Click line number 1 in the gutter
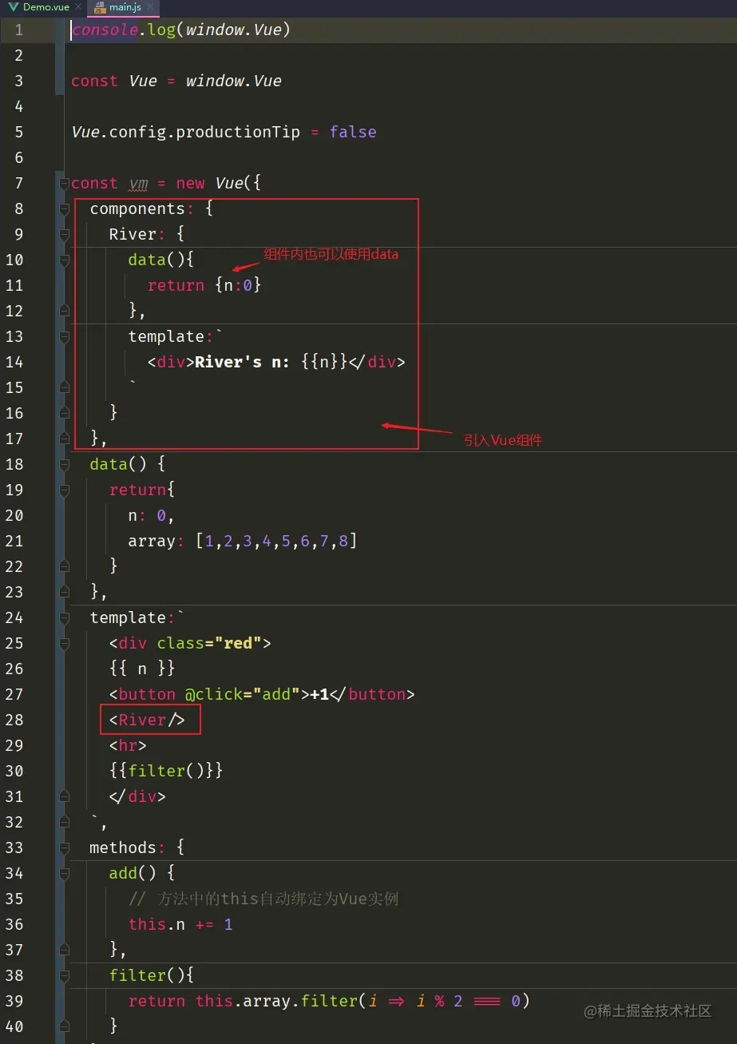Viewport: 737px width, 1044px height. (19, 30)
